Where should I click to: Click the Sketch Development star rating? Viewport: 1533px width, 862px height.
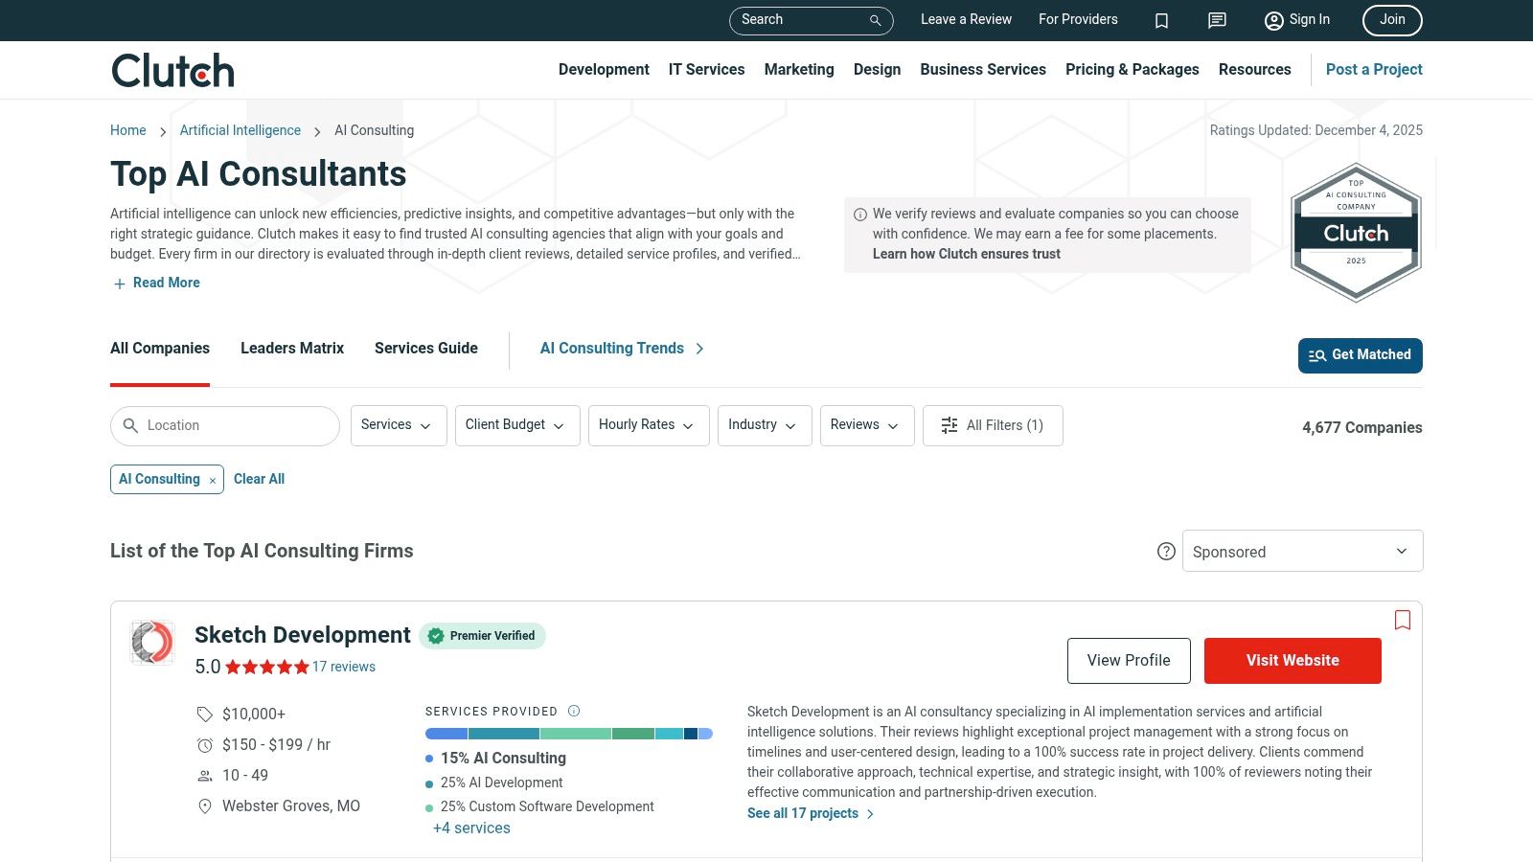pos(267,667)
